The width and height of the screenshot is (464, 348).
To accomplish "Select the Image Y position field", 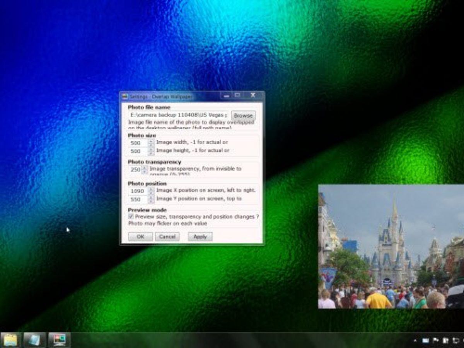I will point(138,200).
